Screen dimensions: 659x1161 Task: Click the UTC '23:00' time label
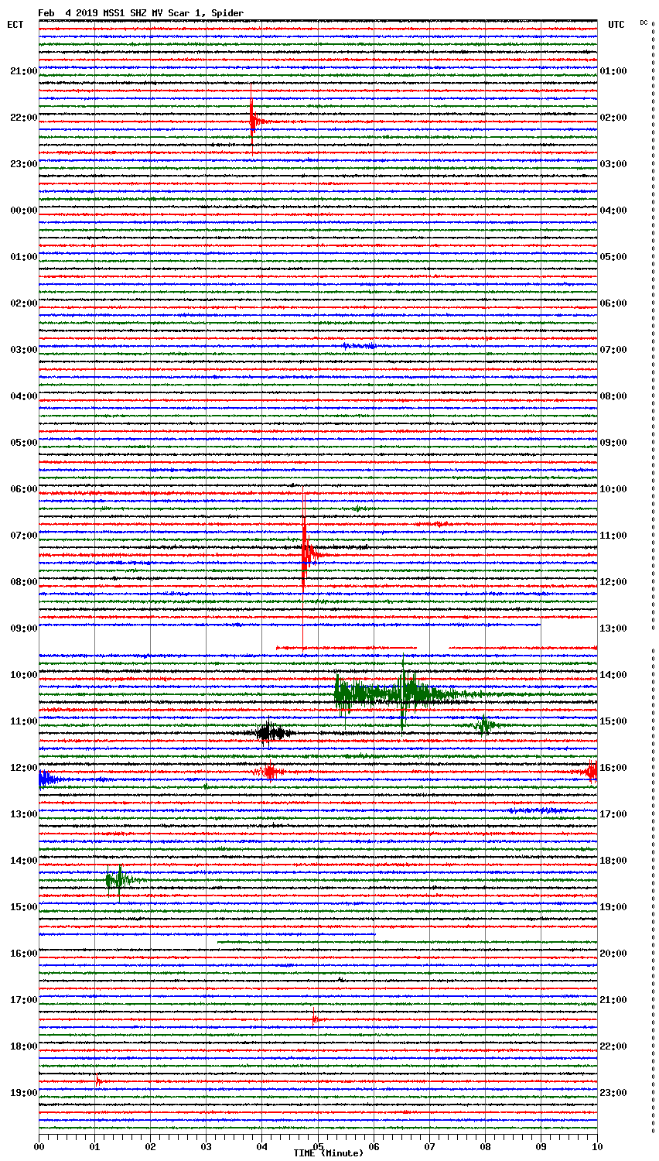[x=613, y=1093]
